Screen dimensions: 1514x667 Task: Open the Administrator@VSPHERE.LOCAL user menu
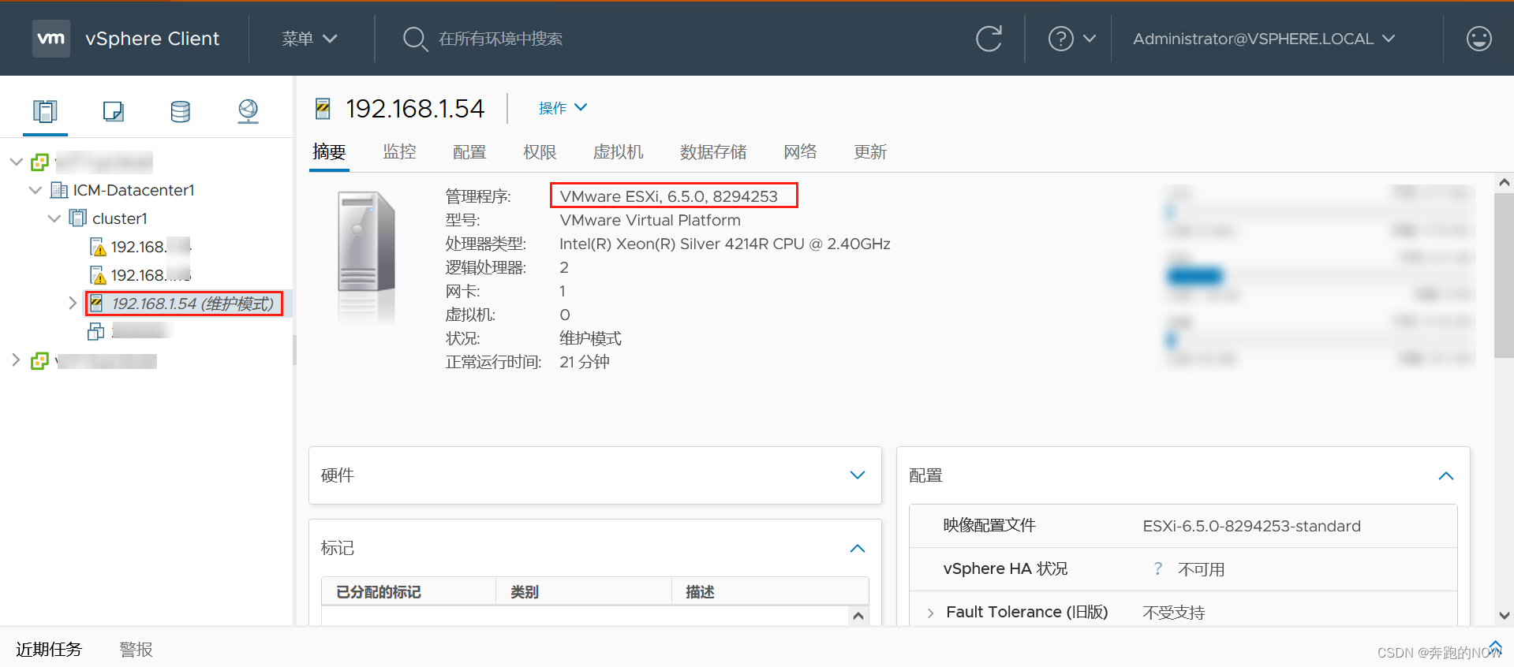point(1264,39)
